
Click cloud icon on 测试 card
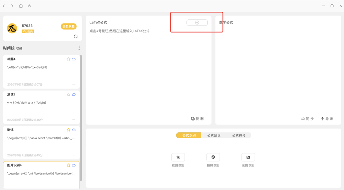tap(74, 130)
